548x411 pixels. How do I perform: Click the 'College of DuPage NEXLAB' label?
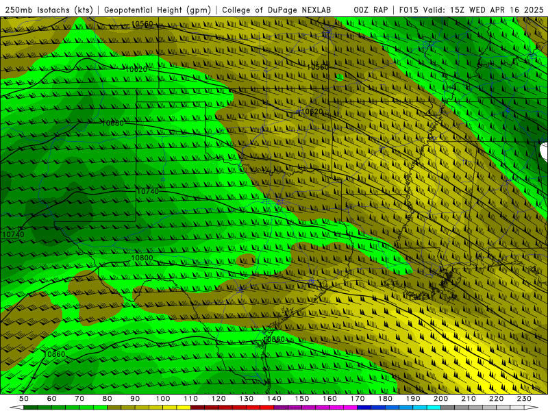(x=277, y=10)
